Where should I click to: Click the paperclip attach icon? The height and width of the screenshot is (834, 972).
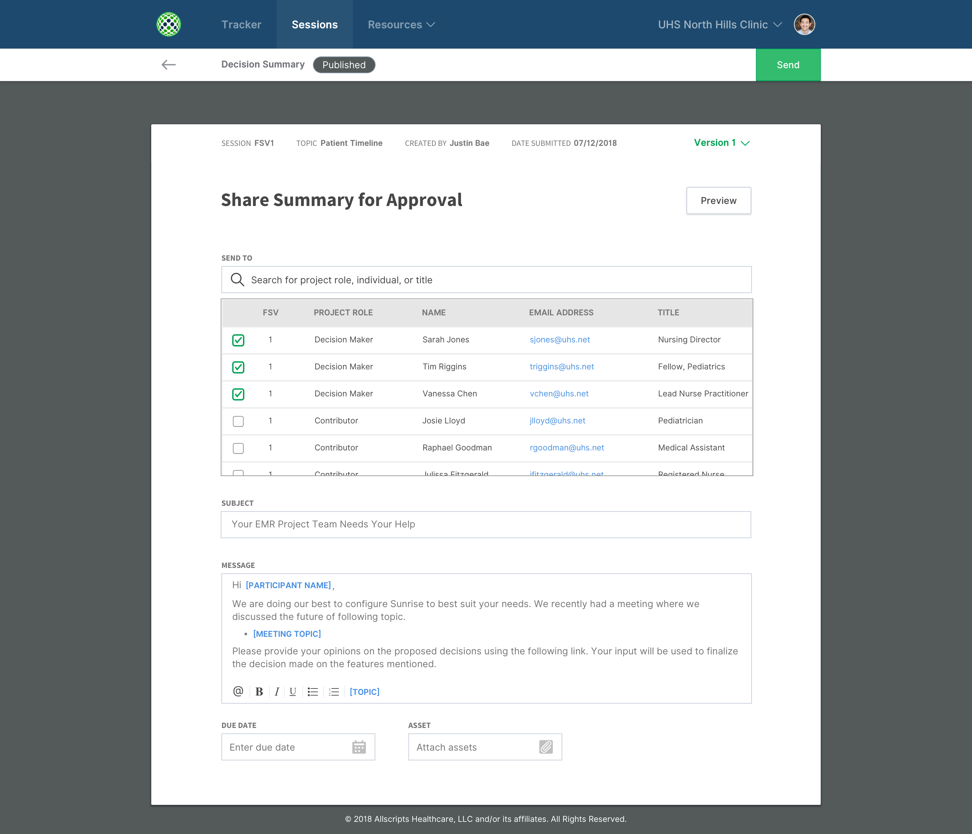(546, 747)
